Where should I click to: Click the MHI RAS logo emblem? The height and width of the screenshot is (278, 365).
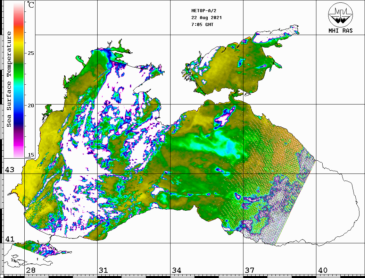341,15
